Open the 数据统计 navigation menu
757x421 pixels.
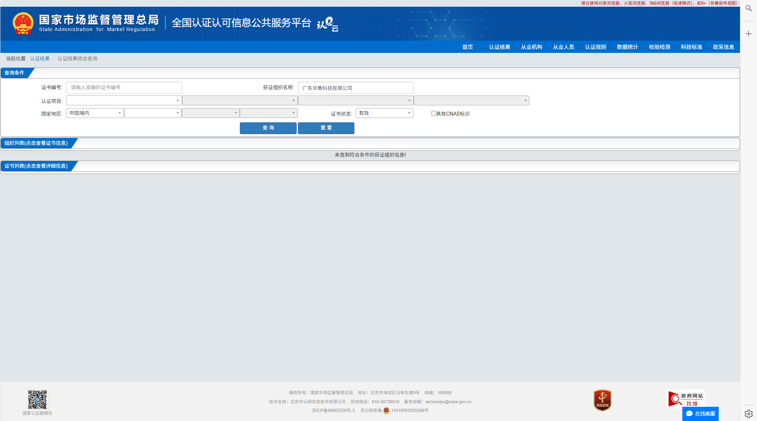pos(627,47)
